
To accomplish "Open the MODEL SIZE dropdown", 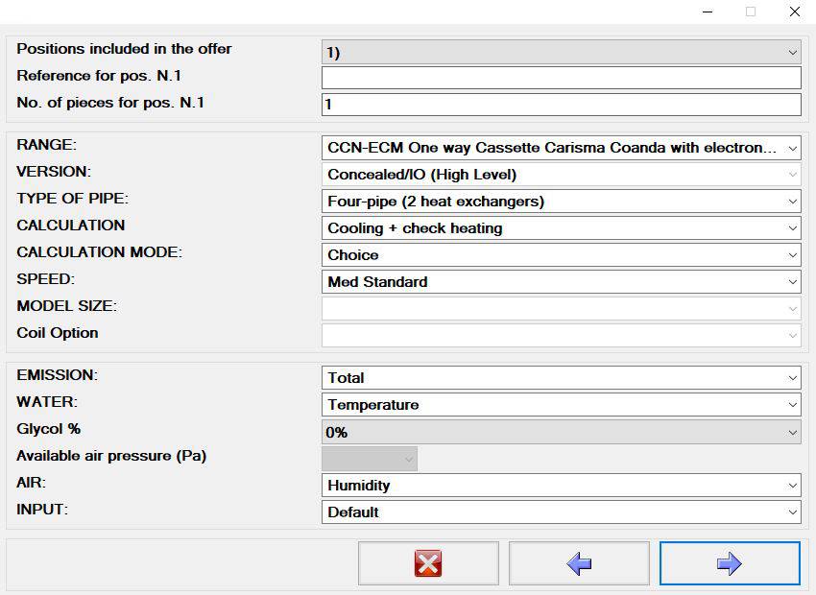I will click(x=561, y=309).
